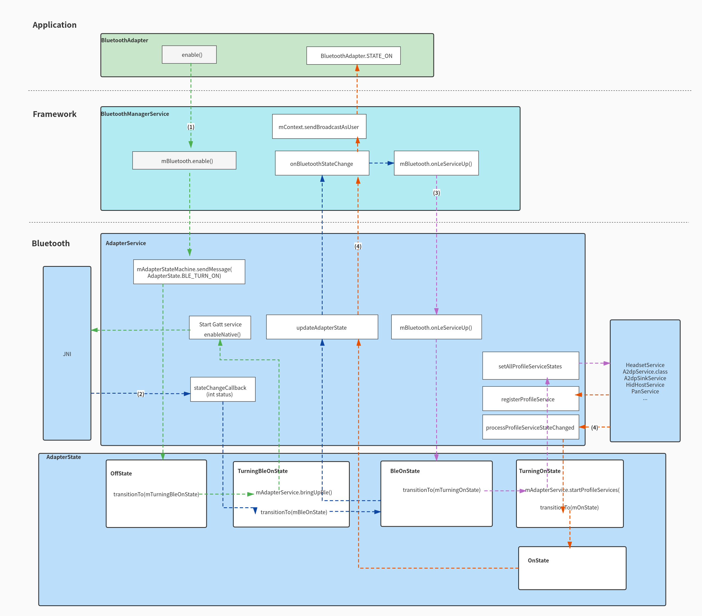Click the mBluetooth.enable() box
This screenshot has width=702, height=616.
click(184, 160)
